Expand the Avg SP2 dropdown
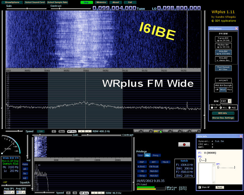 [24, 192]
